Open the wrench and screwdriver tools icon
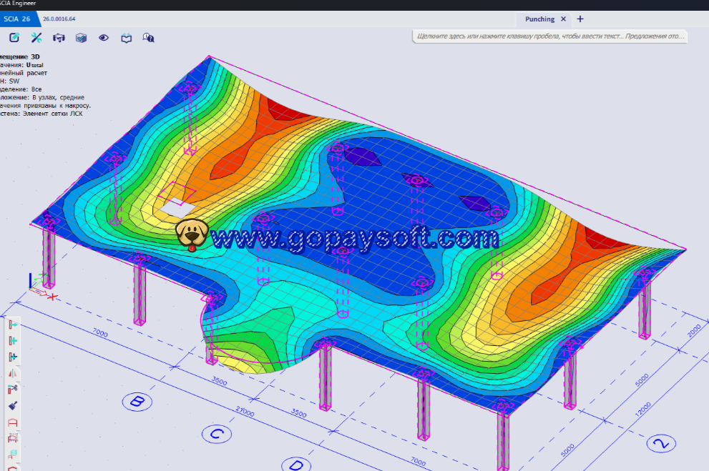The width and height of the screenshot is (709, 471). [36, 38]
